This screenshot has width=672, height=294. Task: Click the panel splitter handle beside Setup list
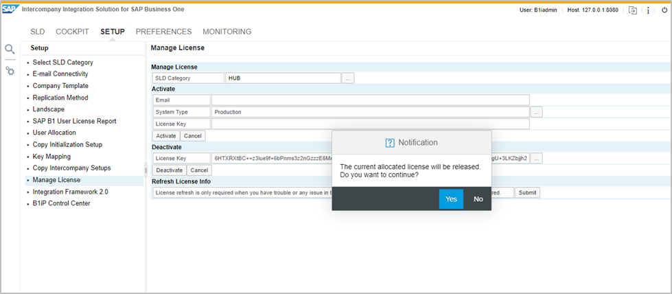coord(146,170)
